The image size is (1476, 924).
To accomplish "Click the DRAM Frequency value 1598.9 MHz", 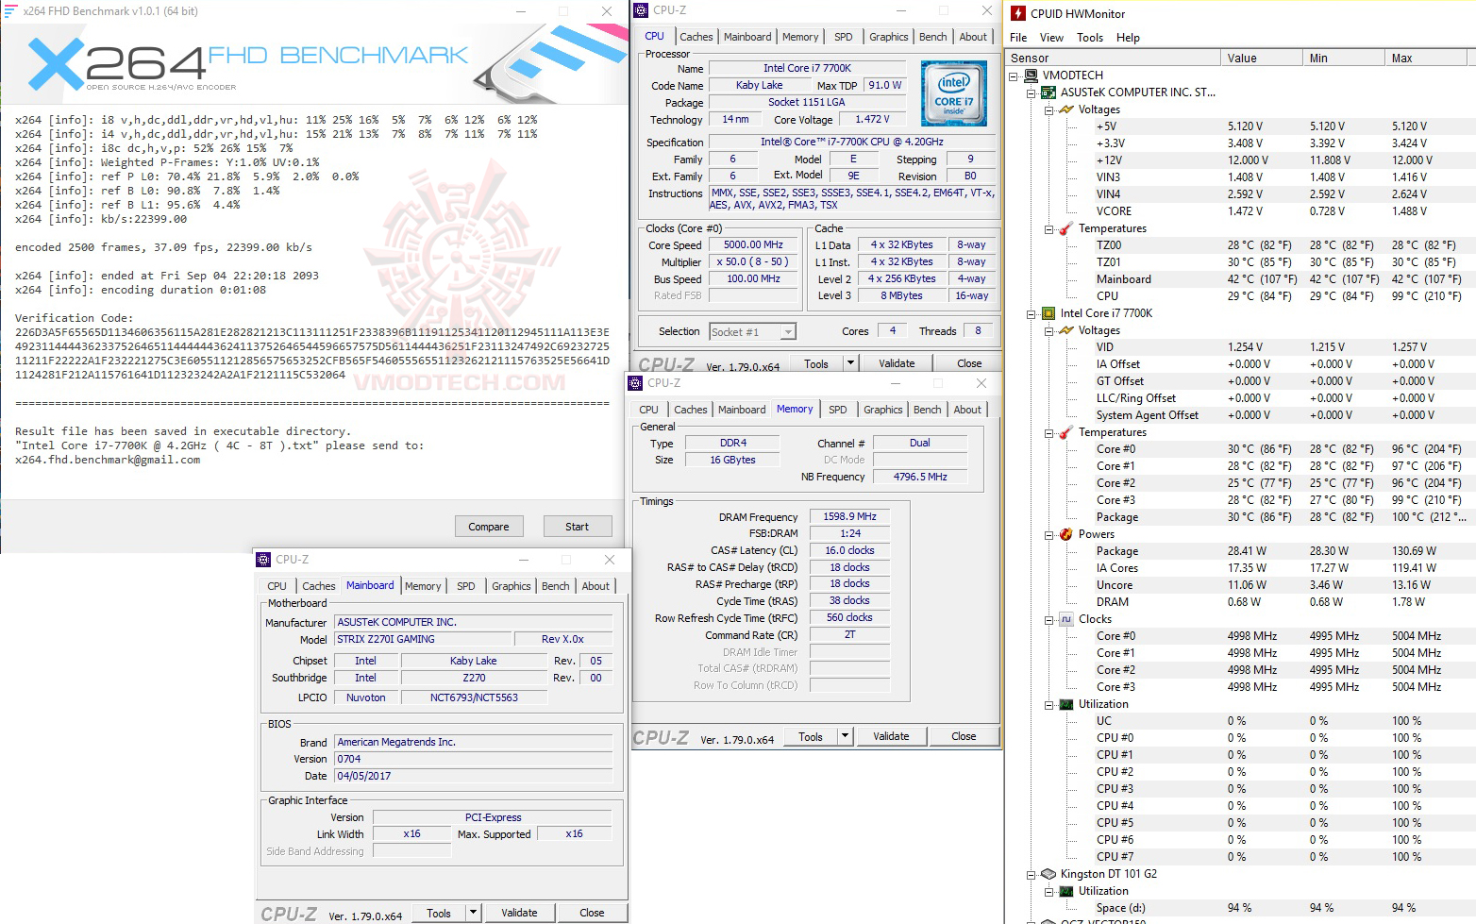I will tap(849, 517).
